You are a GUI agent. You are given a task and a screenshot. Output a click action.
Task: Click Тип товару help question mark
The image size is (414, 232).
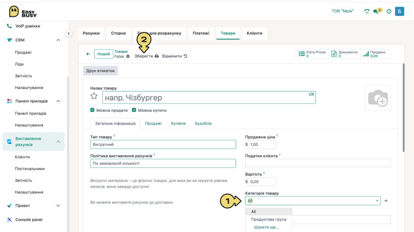coord(114,136)
